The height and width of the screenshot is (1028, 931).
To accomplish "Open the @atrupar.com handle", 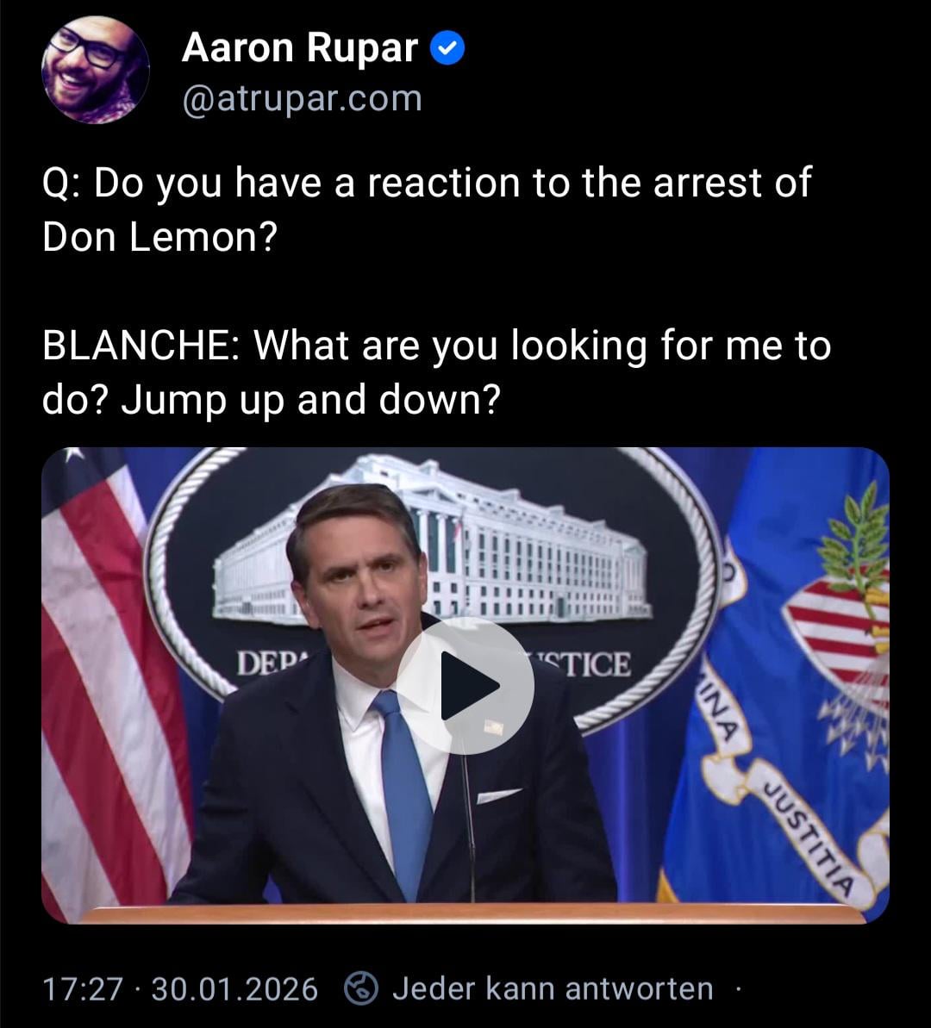I will [x=302, y=99].
